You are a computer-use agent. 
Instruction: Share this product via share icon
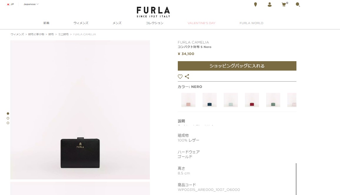(x=187, y=76)
